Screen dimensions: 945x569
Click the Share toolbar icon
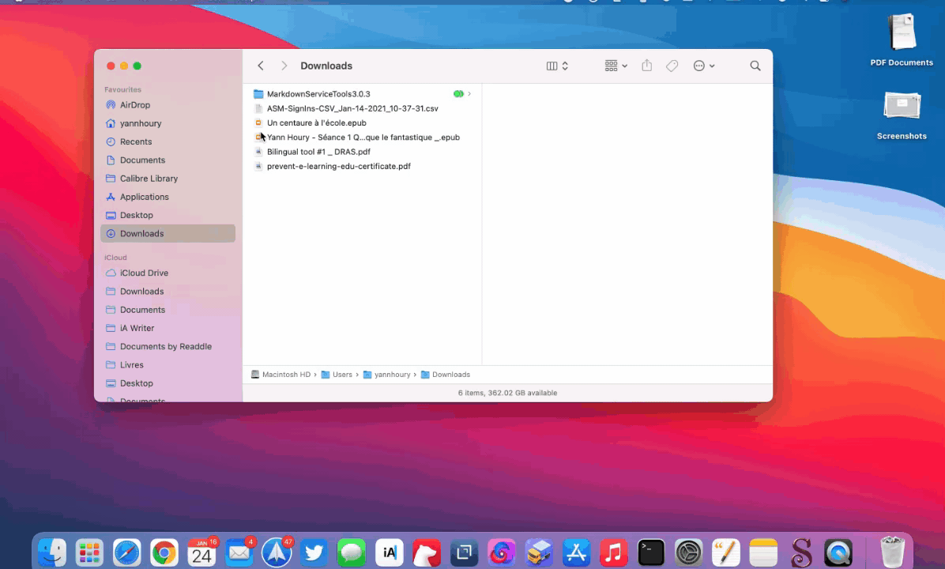pyautogui.click(x=646, y=65)
